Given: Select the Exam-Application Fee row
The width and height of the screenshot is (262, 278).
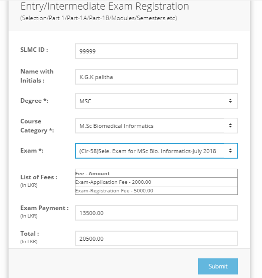Looking at the screenshot, I should [156, 182].
